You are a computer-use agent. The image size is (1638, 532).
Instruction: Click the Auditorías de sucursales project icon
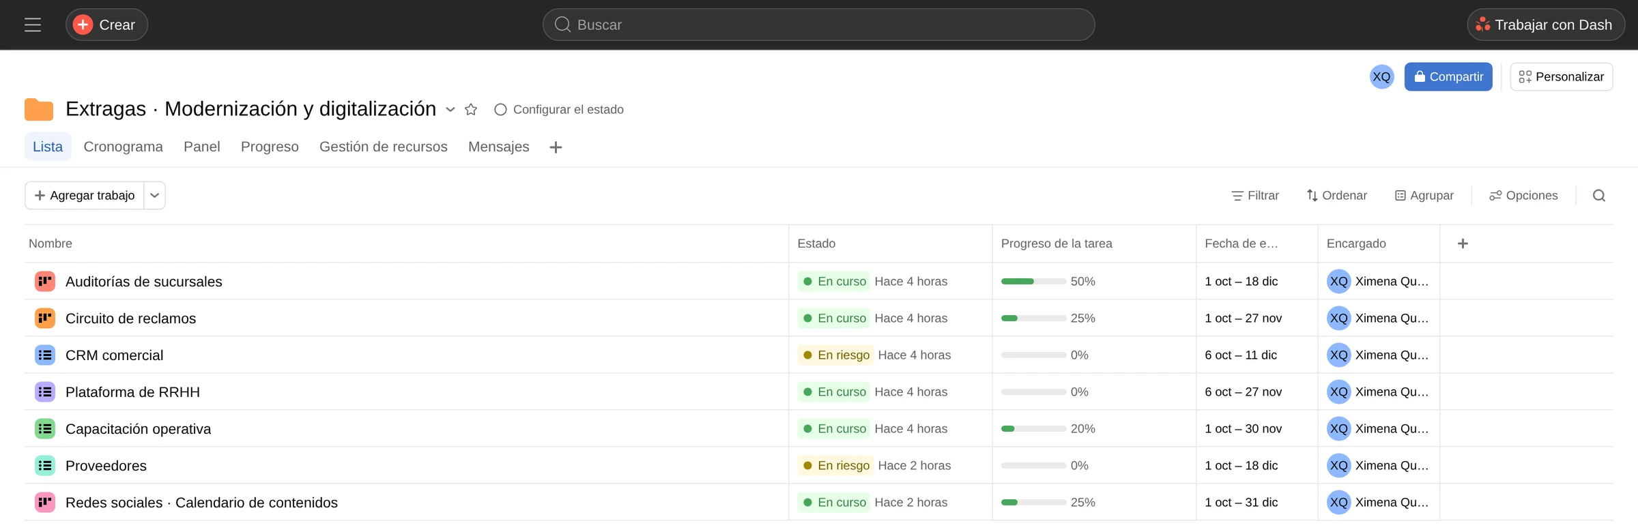click(45, 281)
